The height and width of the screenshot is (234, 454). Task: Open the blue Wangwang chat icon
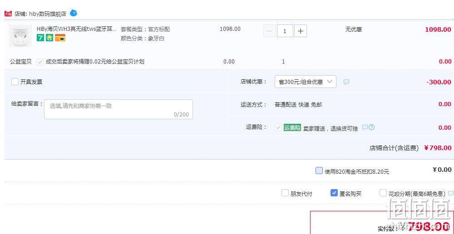coord(74,13)
